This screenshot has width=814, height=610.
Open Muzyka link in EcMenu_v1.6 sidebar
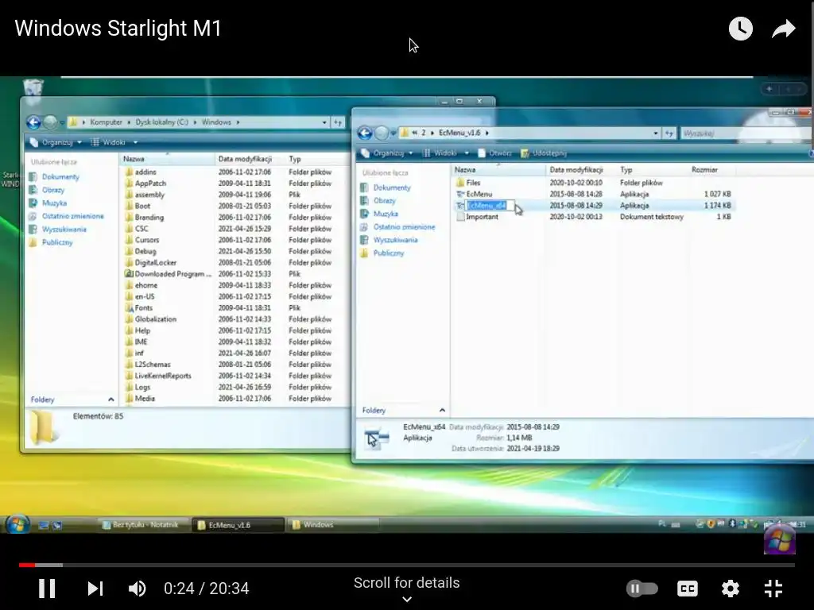click(x=386, y=214)
